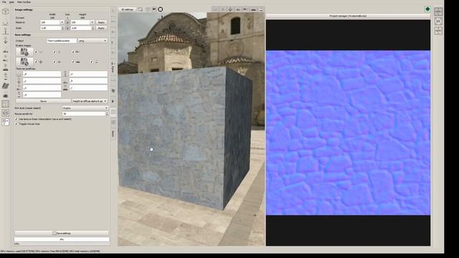Screen dimensions: 459x258
Task: Click the lock ratio button between Resize fields
Action: (67, 22)
